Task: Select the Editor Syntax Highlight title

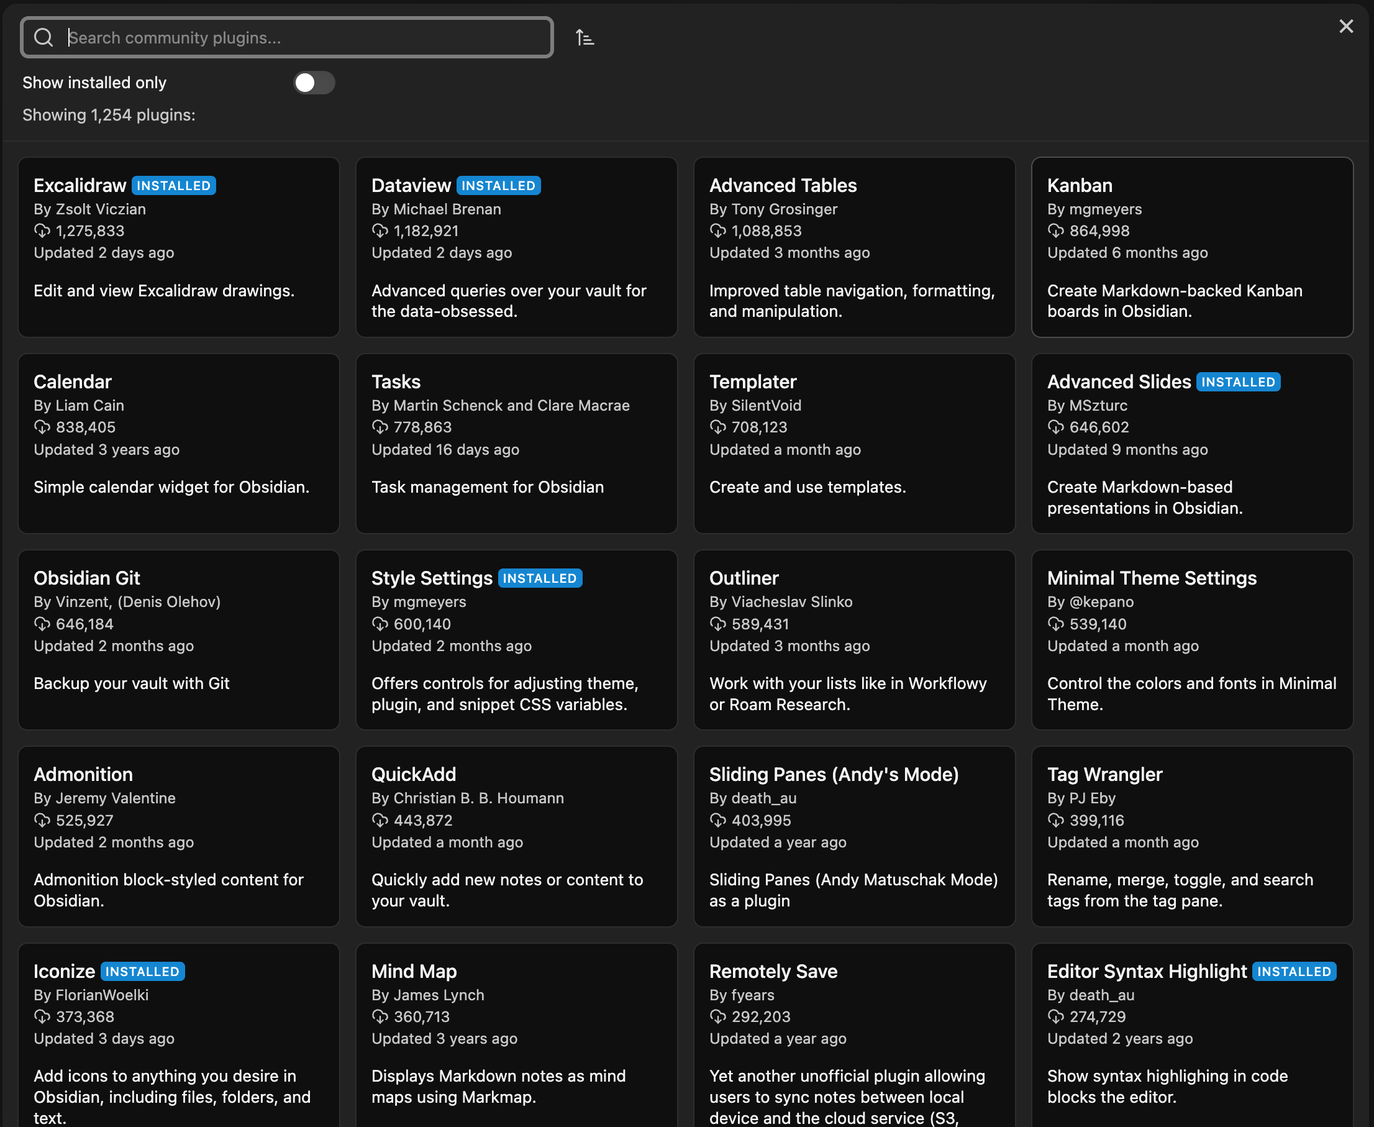Action: (x=1147, y=971)
